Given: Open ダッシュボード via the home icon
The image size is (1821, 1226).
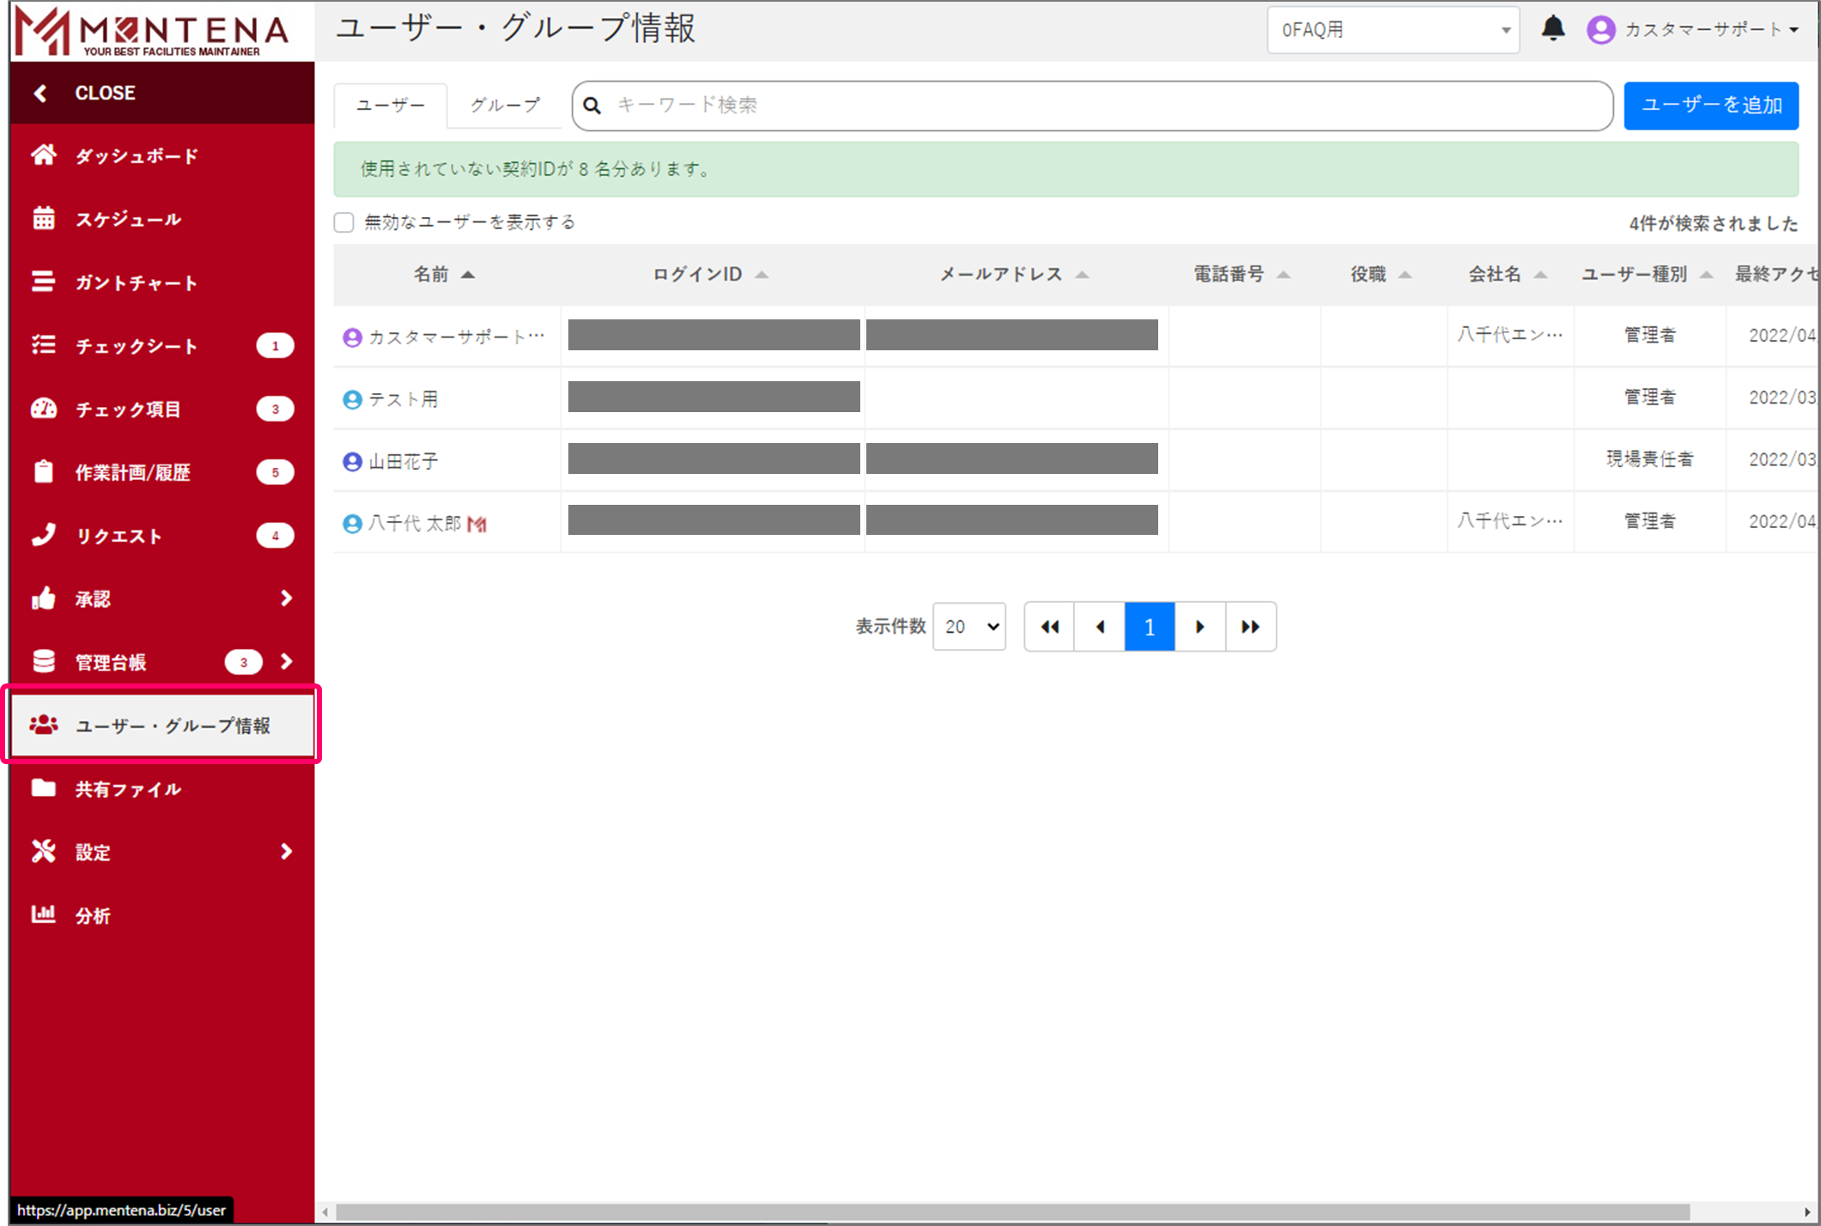Looking at the screenshot, I should (44, 155).
